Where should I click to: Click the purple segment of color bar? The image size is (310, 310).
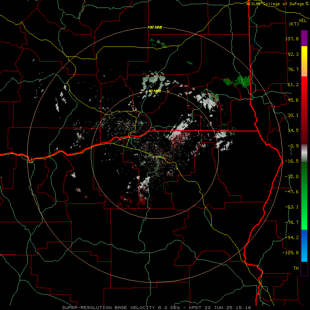[304, 38]
